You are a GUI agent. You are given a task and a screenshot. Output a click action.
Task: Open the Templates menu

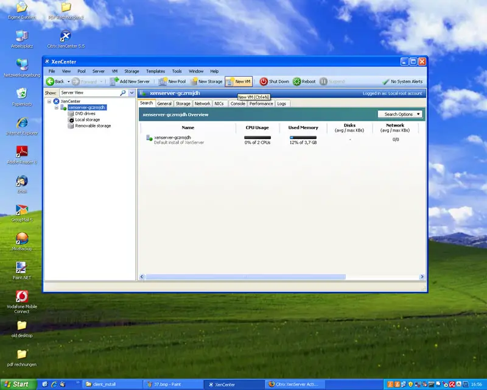156,71
